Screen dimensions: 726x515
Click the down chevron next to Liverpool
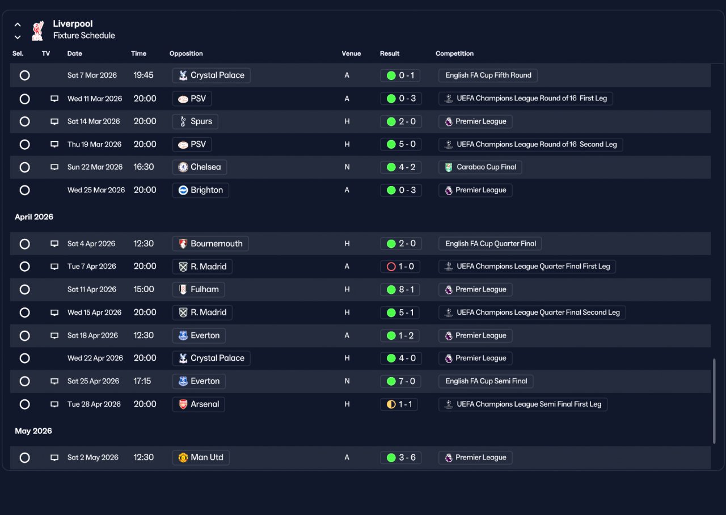(18, 37)
